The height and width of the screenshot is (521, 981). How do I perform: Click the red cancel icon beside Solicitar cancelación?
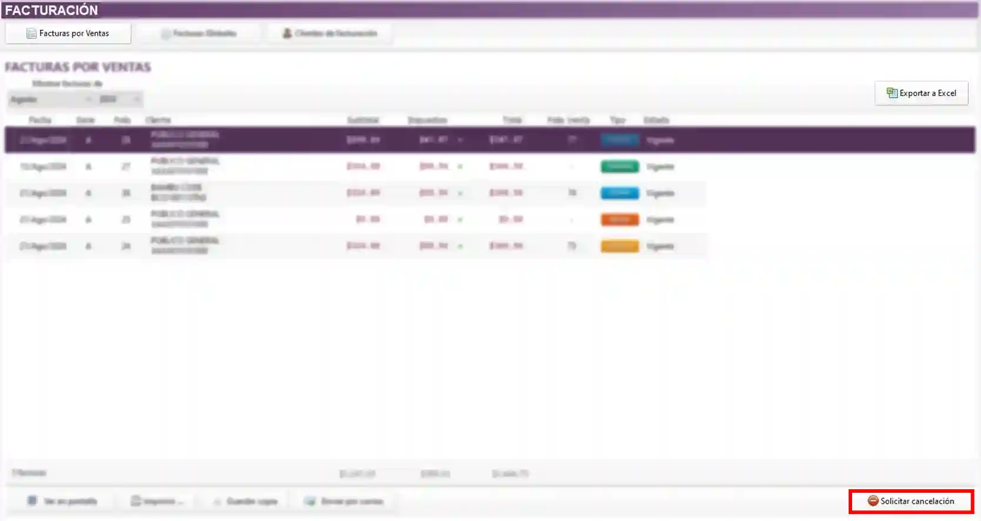click(x=873, y=501)
